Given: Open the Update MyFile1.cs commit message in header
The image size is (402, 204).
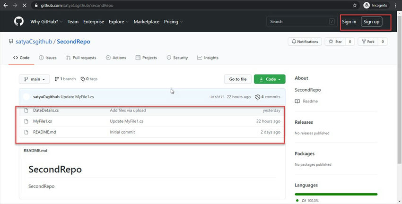Looking at the screenshot, I should click(x=77, y=97).
